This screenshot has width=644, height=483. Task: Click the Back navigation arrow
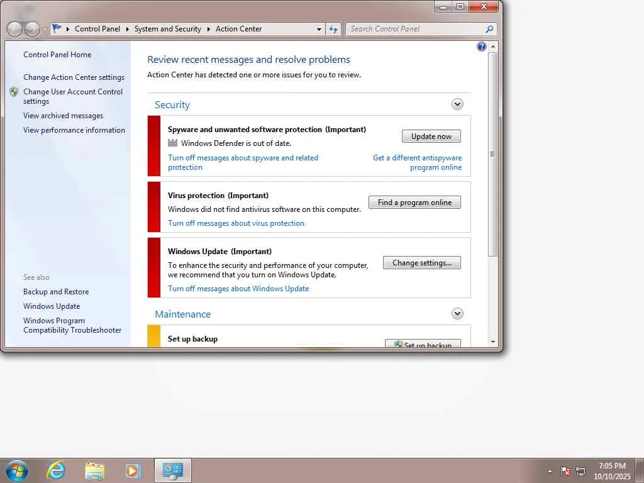[15, 29]
